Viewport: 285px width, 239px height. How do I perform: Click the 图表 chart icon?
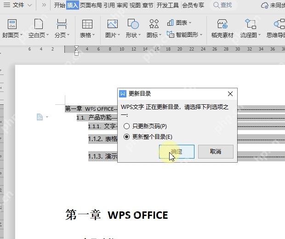pos(170,23)
